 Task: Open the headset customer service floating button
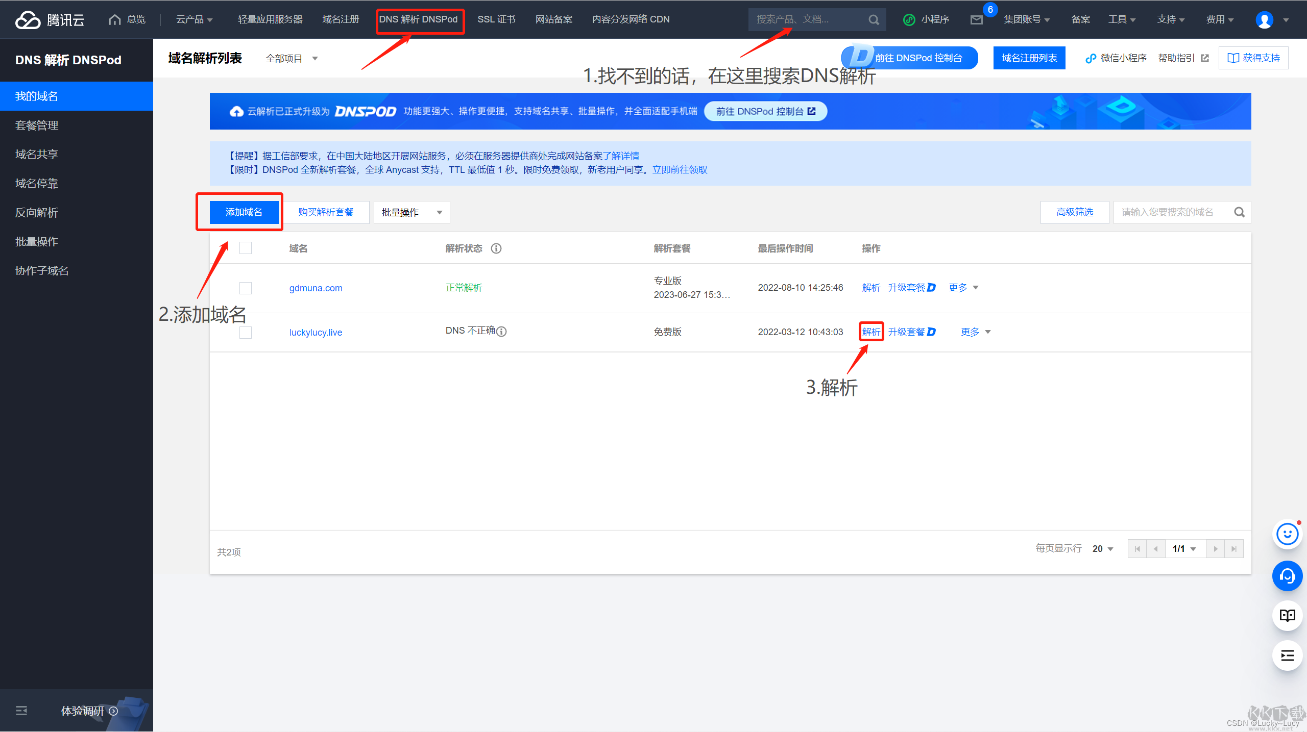(x=1287, y=576)
